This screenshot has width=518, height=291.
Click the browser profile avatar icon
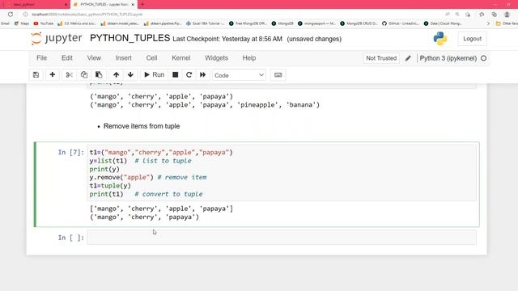pos(507,15)
